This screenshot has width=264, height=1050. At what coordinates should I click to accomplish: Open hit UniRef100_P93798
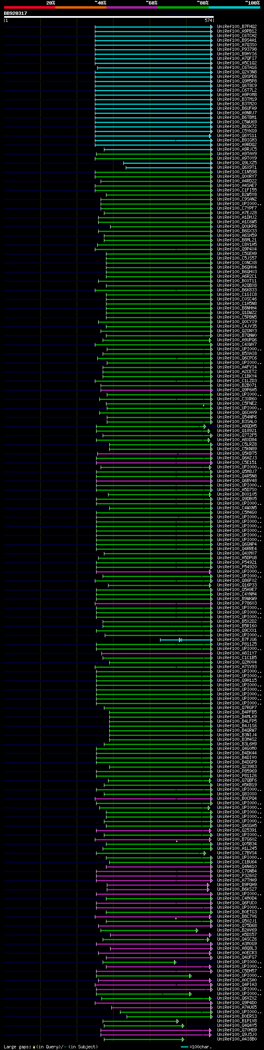tap(237, 49)
